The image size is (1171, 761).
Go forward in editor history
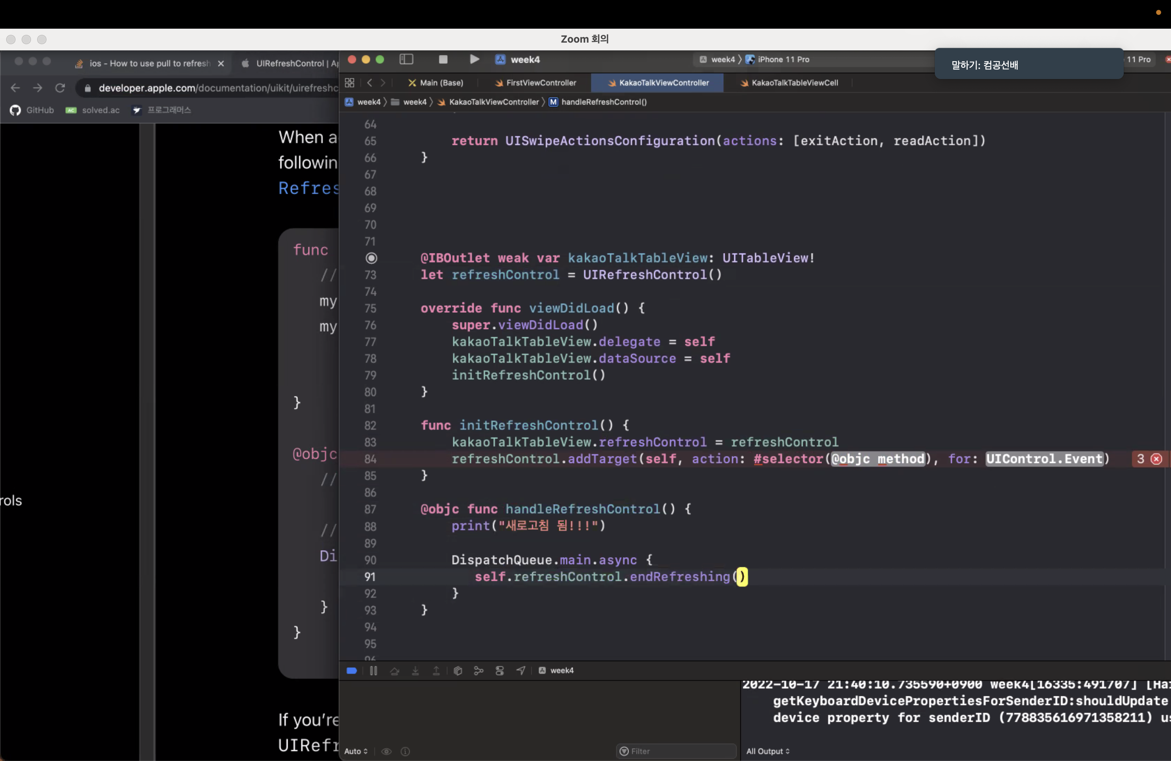pyautogui.click(x=383, y=83)
